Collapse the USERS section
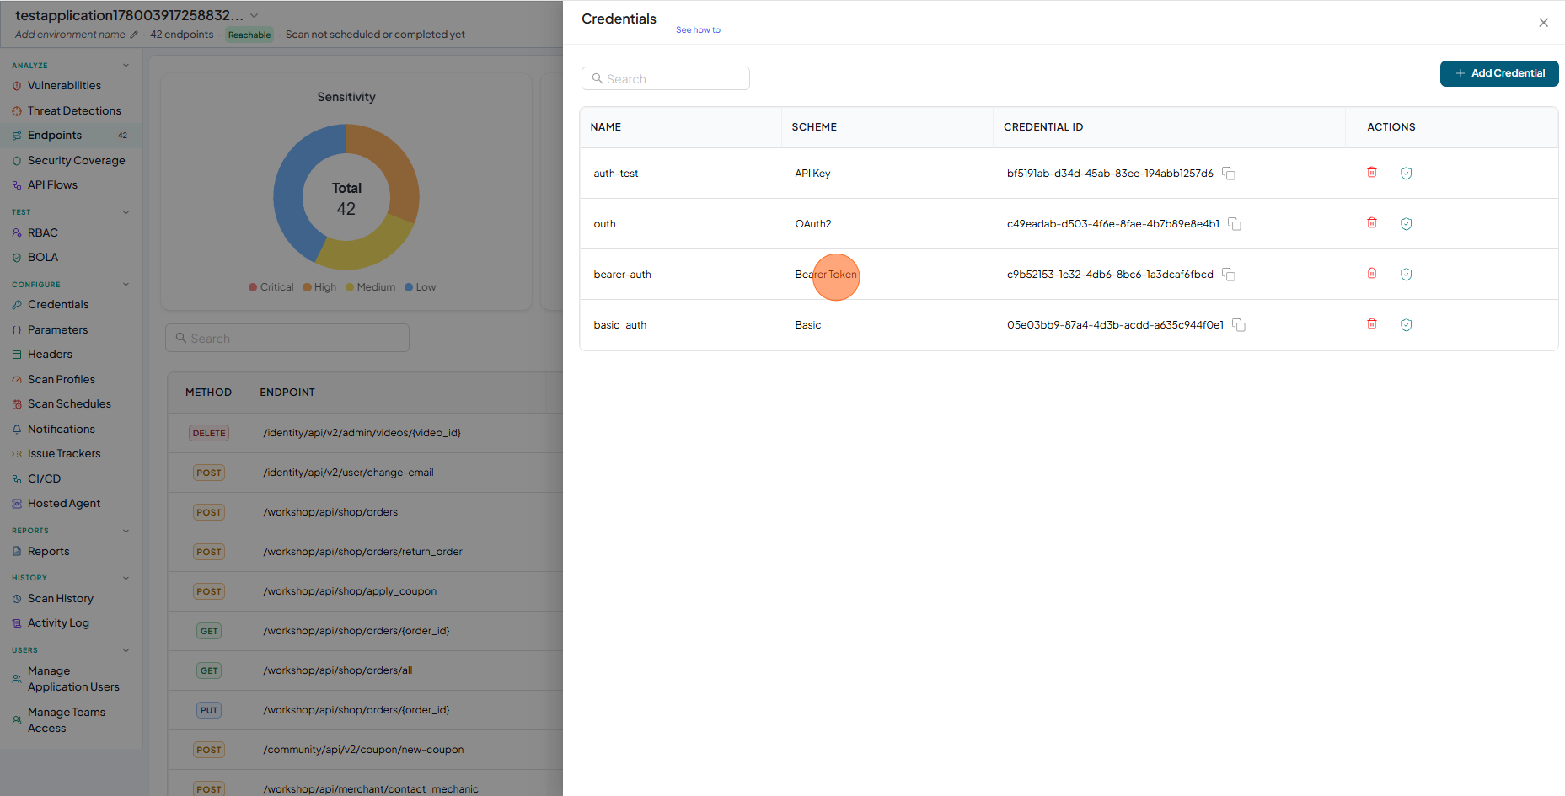This screenshot has width=1565, height=796. pos(126,650)
